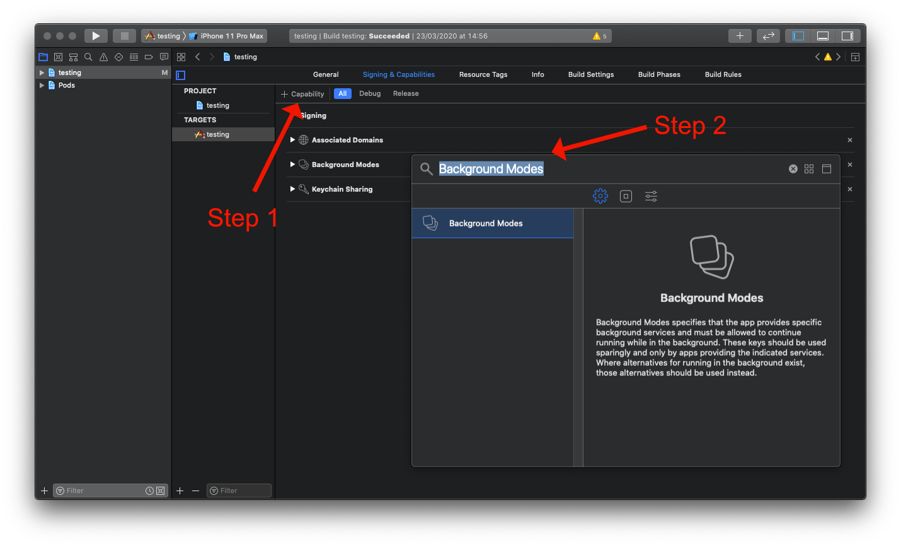901x546 pixels.
Task: Open the related items grid menu
Action: point(181,57)
